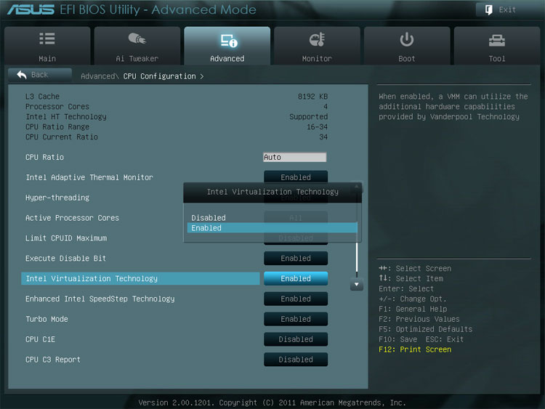Screen dimensions: 545x409
Task: Click the Intel Virtualization Technology popup title
Action: (x=272, y=192)
